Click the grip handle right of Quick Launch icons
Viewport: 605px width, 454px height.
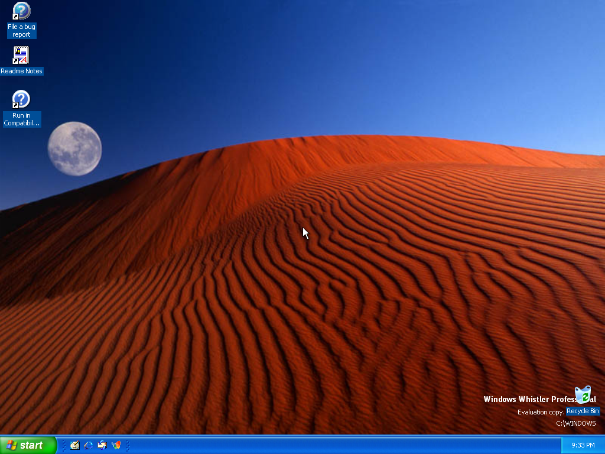click(127, 445)
